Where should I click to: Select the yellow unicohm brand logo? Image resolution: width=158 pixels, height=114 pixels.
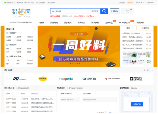tap(43, 79)
